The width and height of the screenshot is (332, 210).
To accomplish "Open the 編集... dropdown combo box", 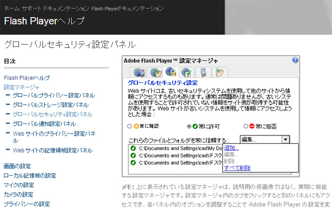I will click(x=264, y=140).
